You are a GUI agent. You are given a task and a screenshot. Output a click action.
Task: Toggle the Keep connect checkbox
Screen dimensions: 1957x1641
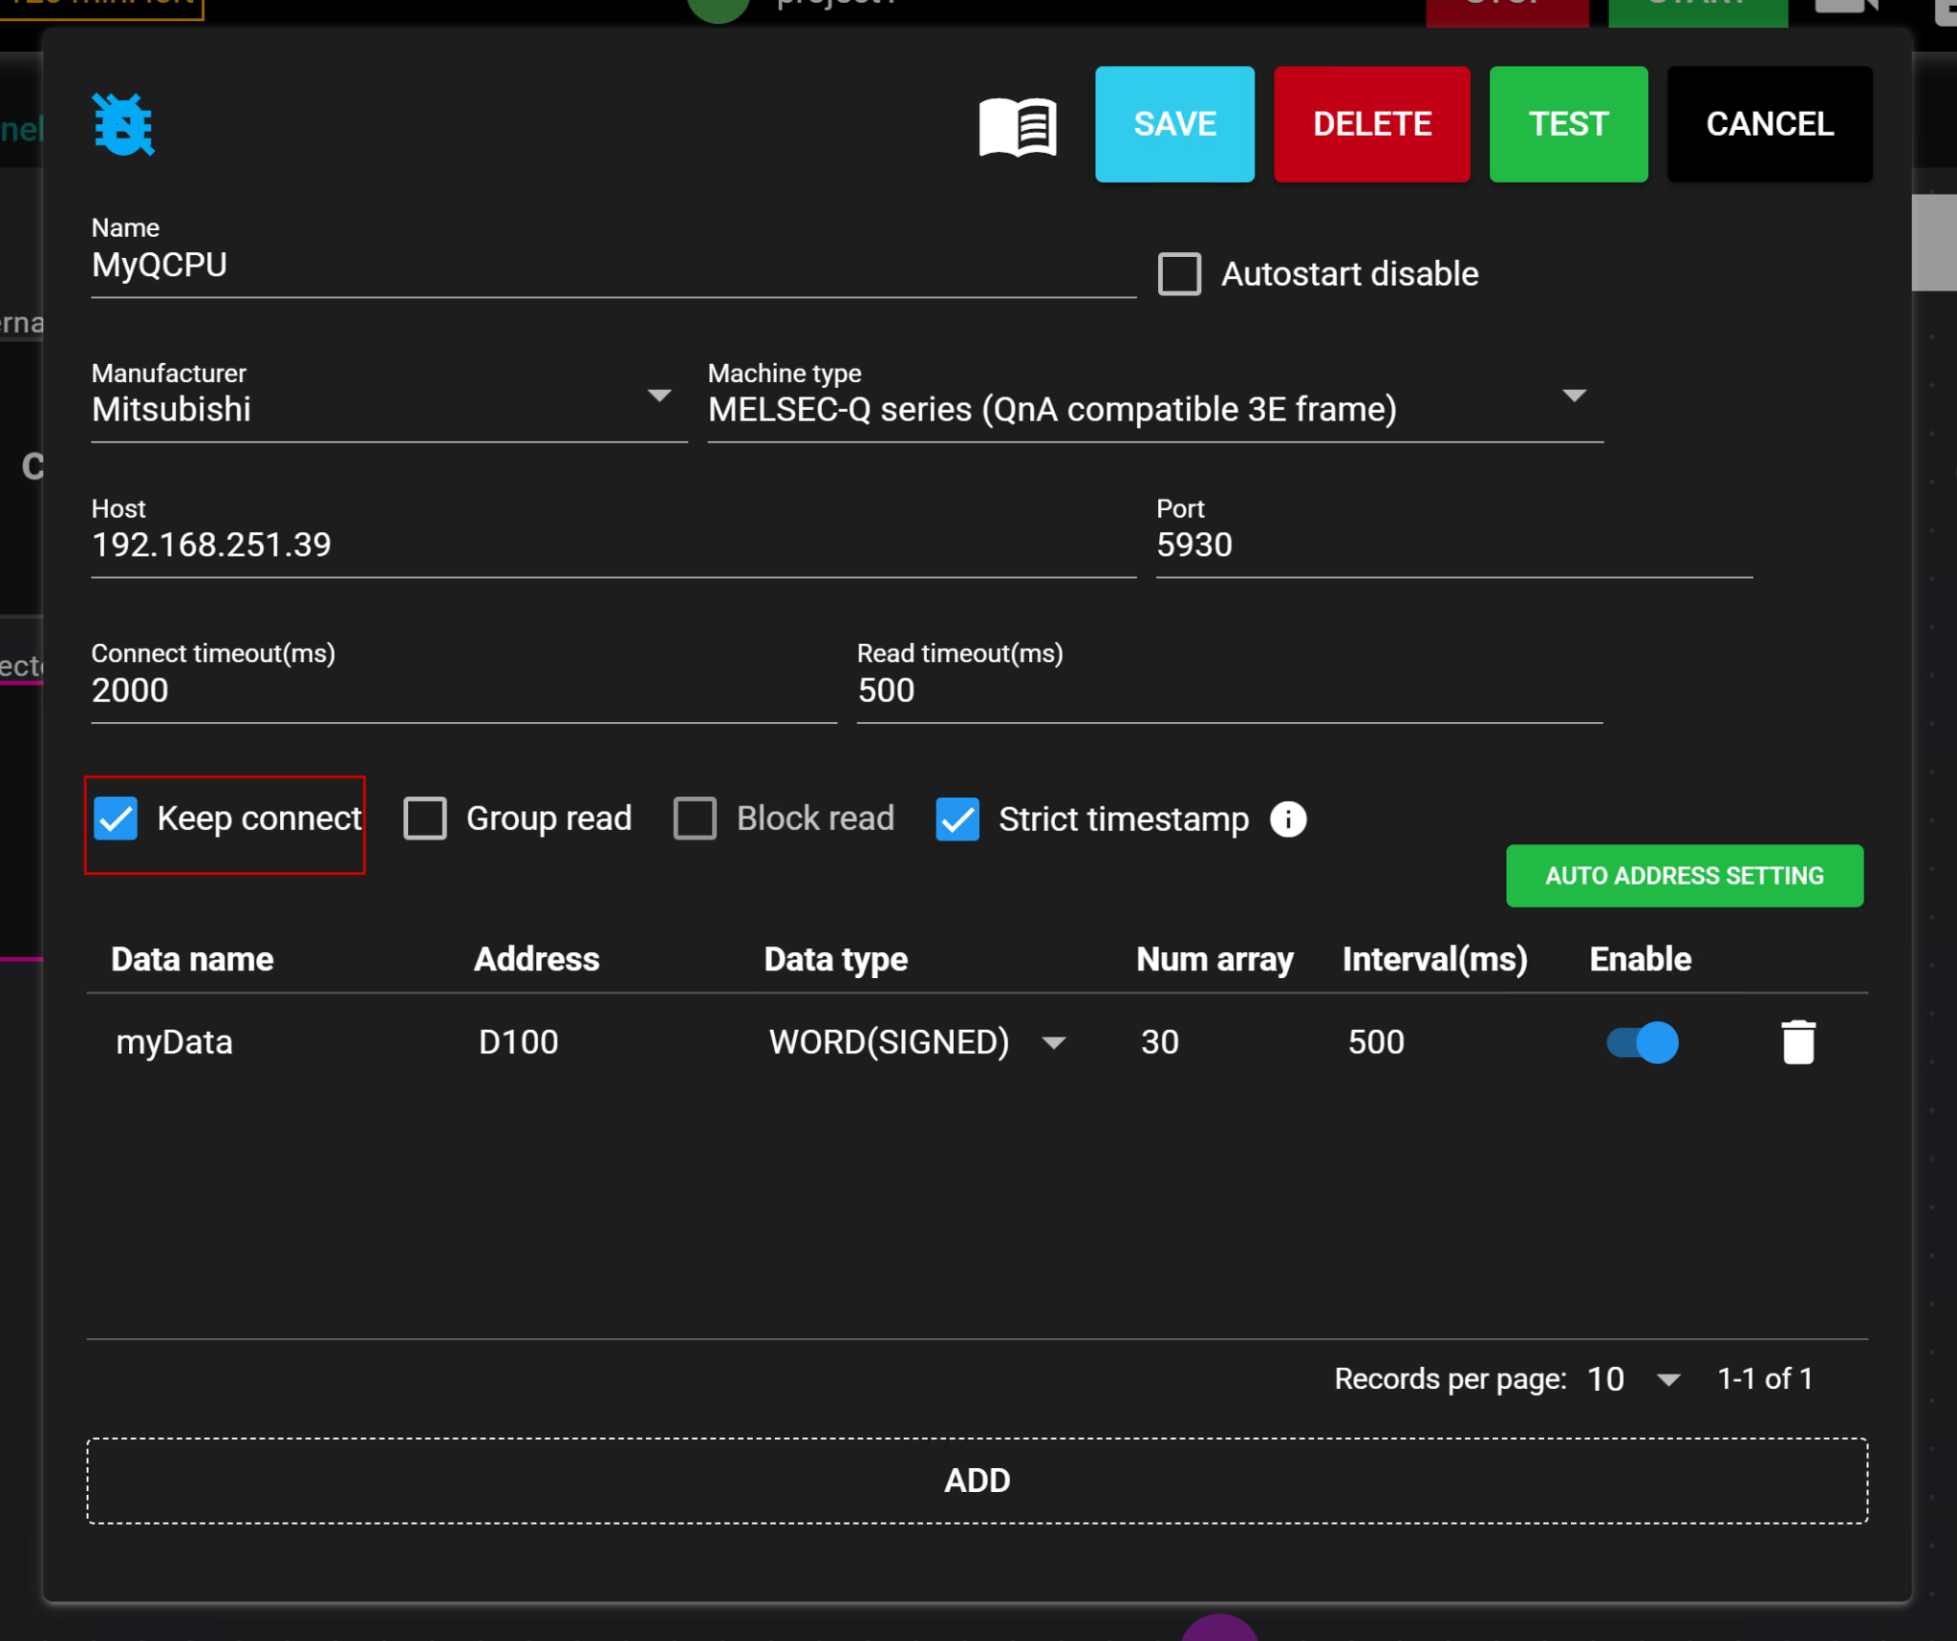[x=117, y=819]
